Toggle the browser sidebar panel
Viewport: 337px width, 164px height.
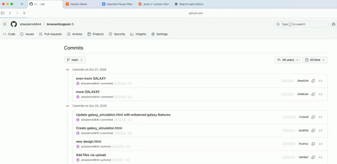coord(3,13)
